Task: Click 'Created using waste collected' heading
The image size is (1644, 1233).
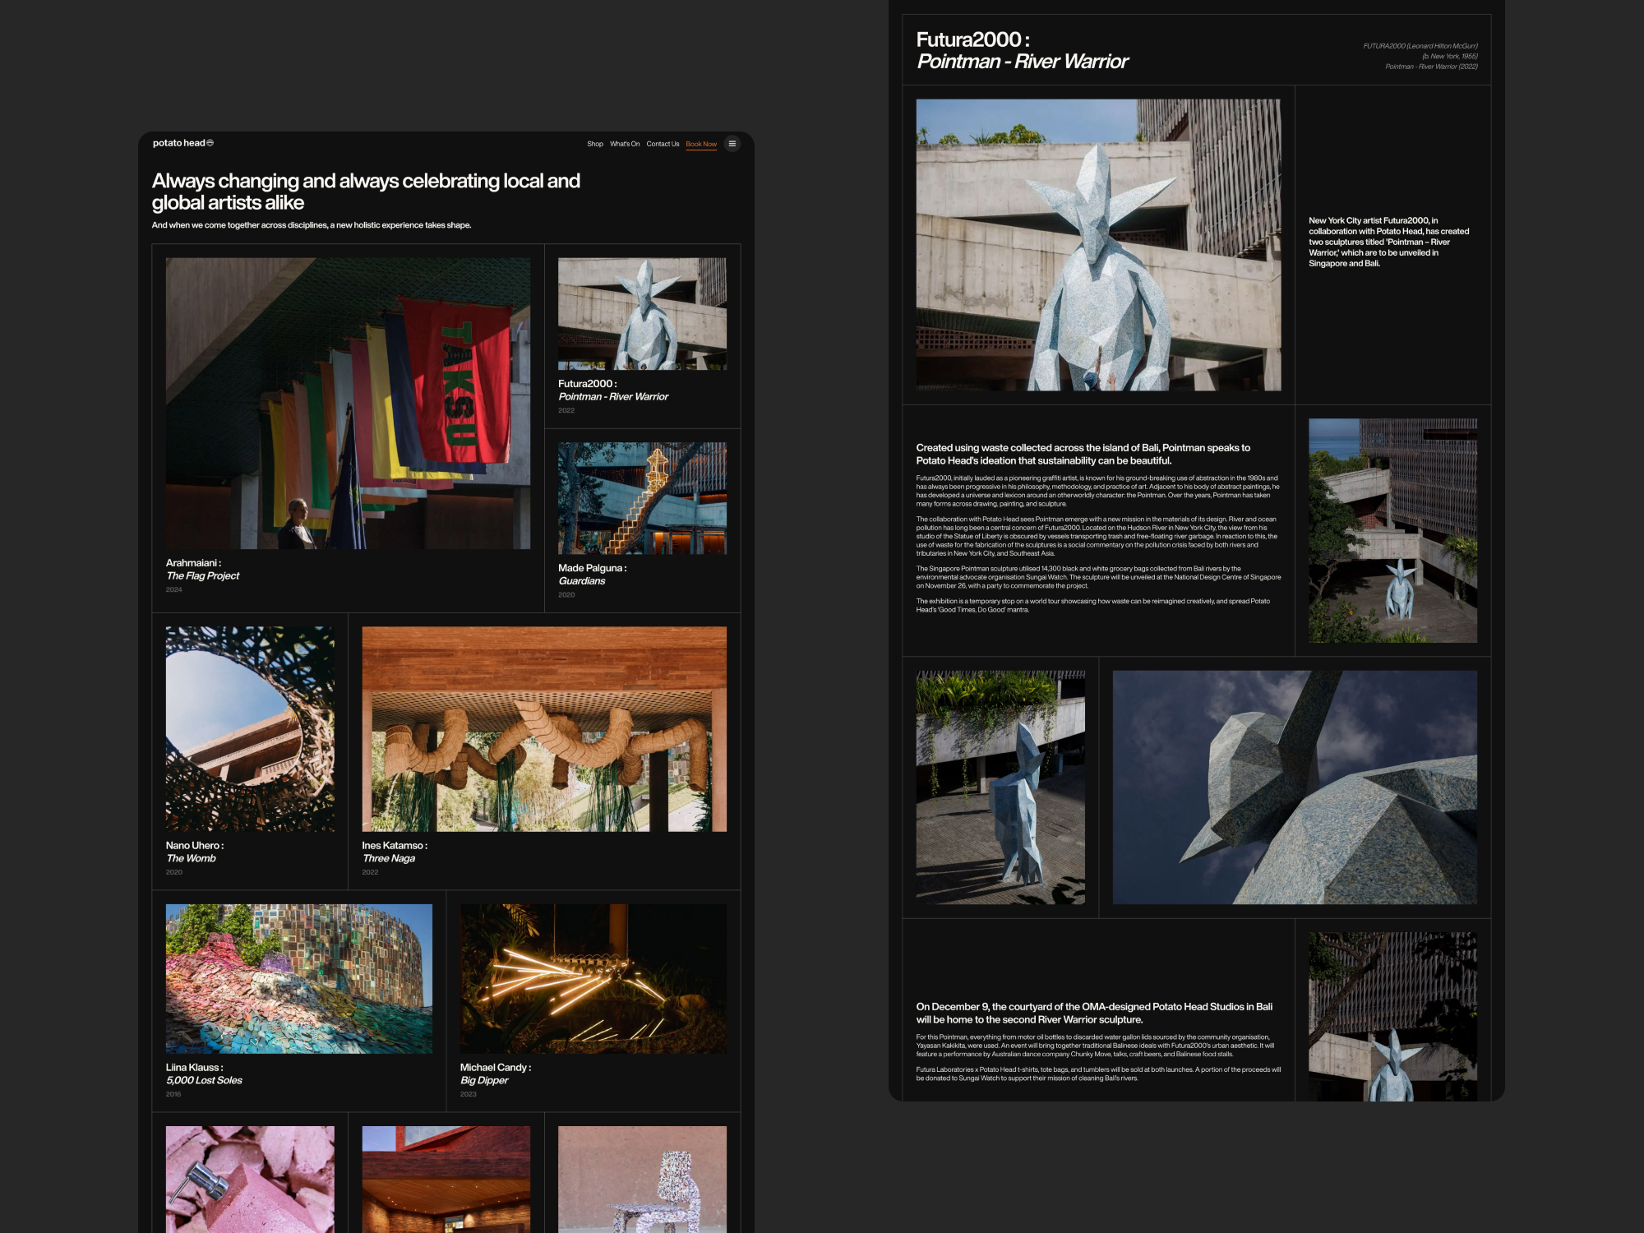Action: point(1083,454)
